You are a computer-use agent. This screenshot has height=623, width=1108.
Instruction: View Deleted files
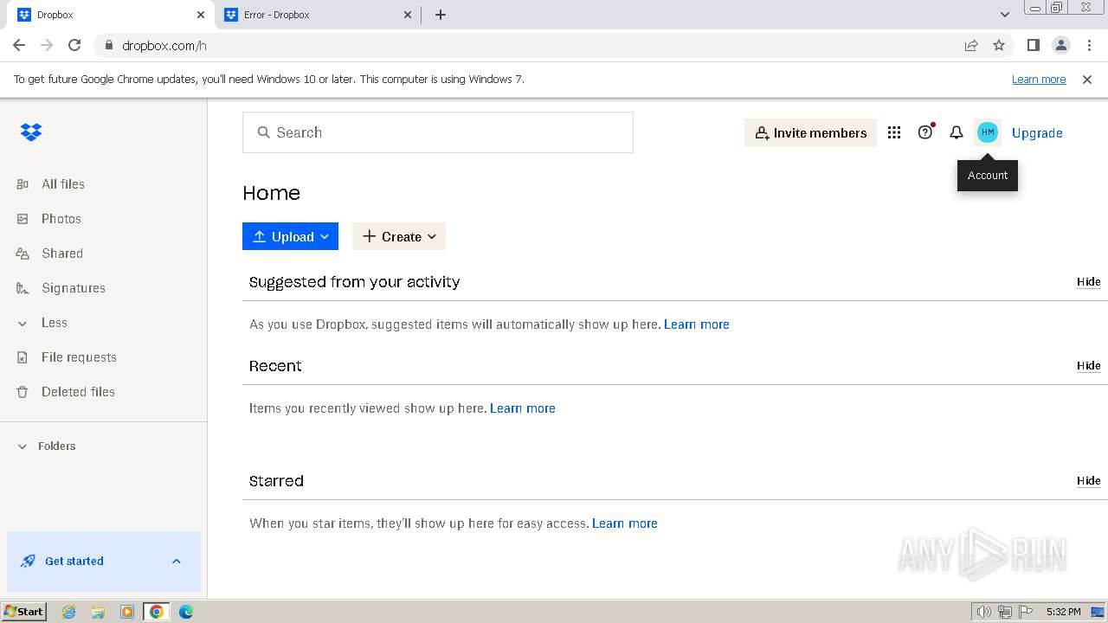(x=78, y=392)
